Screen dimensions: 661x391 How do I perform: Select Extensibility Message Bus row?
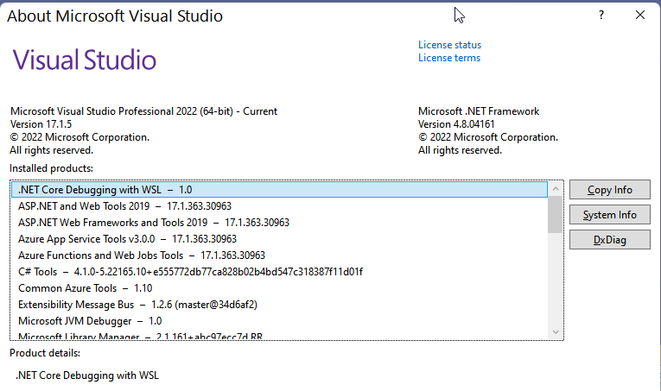click(279, 305)
